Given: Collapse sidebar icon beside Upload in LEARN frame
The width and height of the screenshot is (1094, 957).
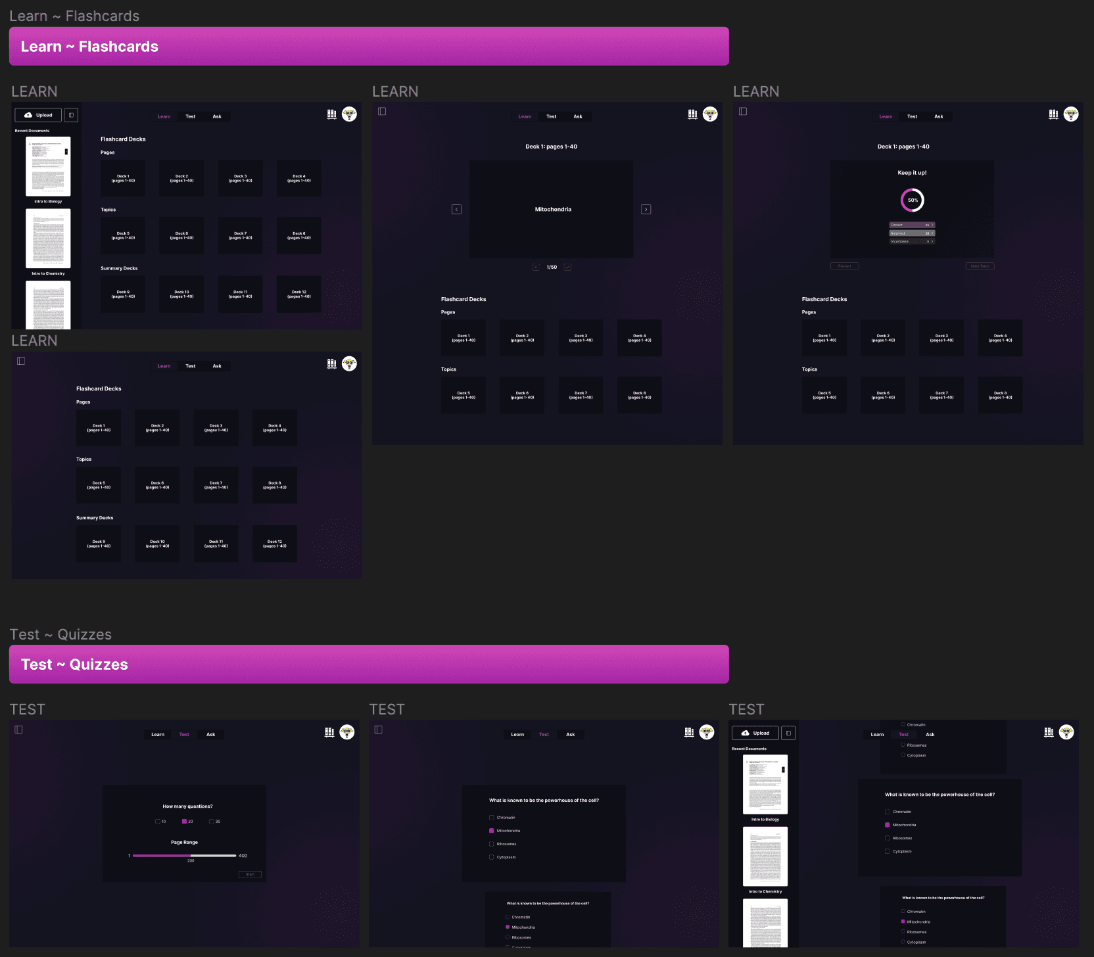Looking at the screenshot, I should (x=71, y=115).
